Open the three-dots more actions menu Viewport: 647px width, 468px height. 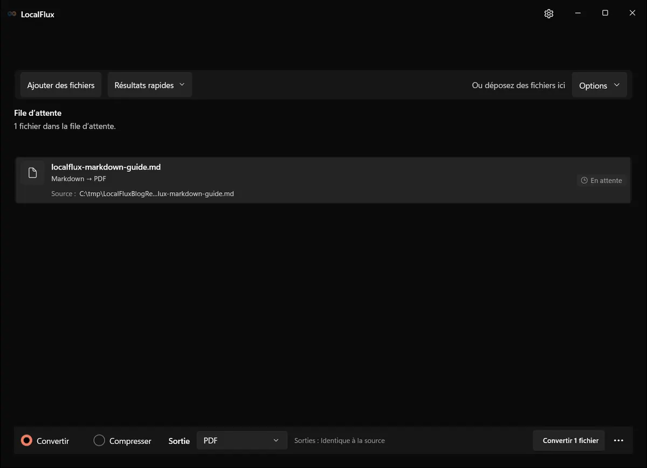pyautogui.click(x=618, y=441)
